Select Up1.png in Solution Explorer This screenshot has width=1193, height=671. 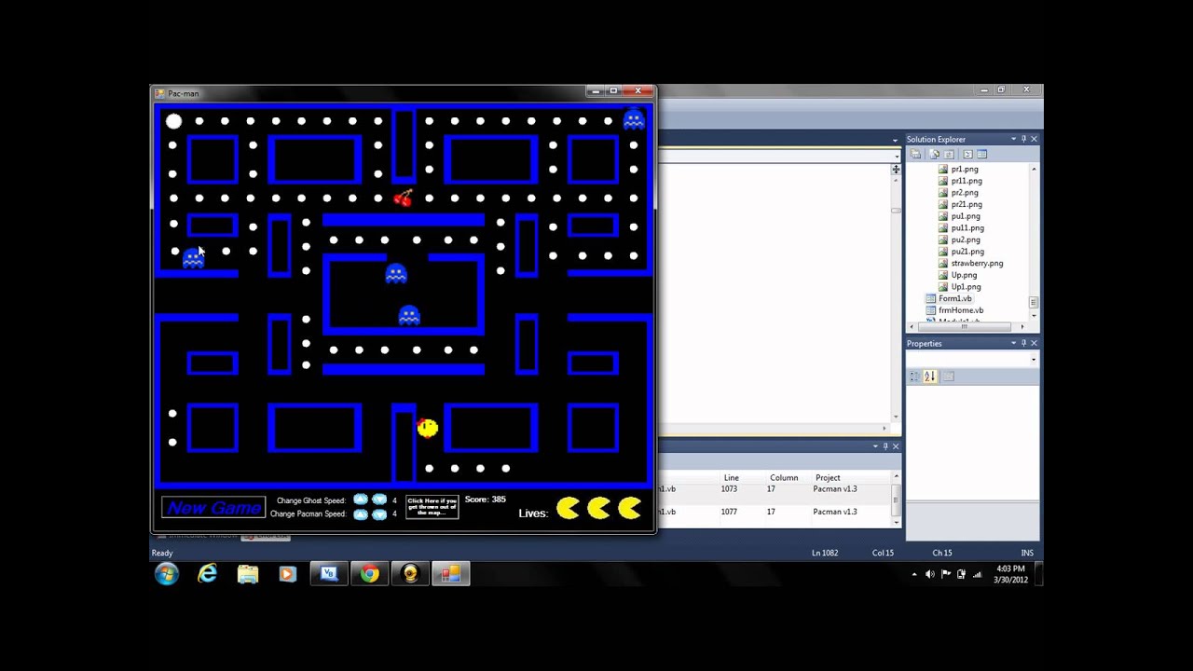(x=959, y=287)
